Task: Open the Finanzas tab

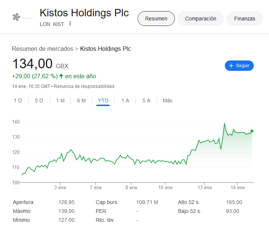Action: (x=245, y=19)
